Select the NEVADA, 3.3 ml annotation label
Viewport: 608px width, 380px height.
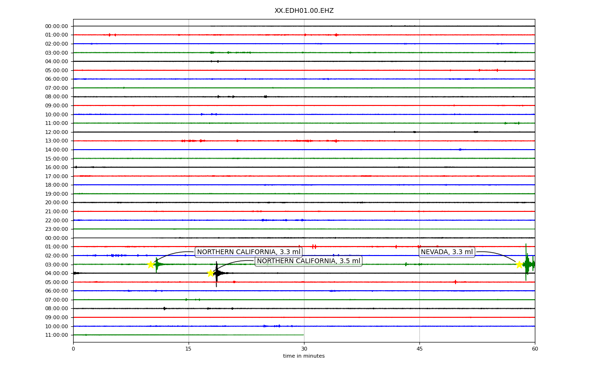coord(447,252)
